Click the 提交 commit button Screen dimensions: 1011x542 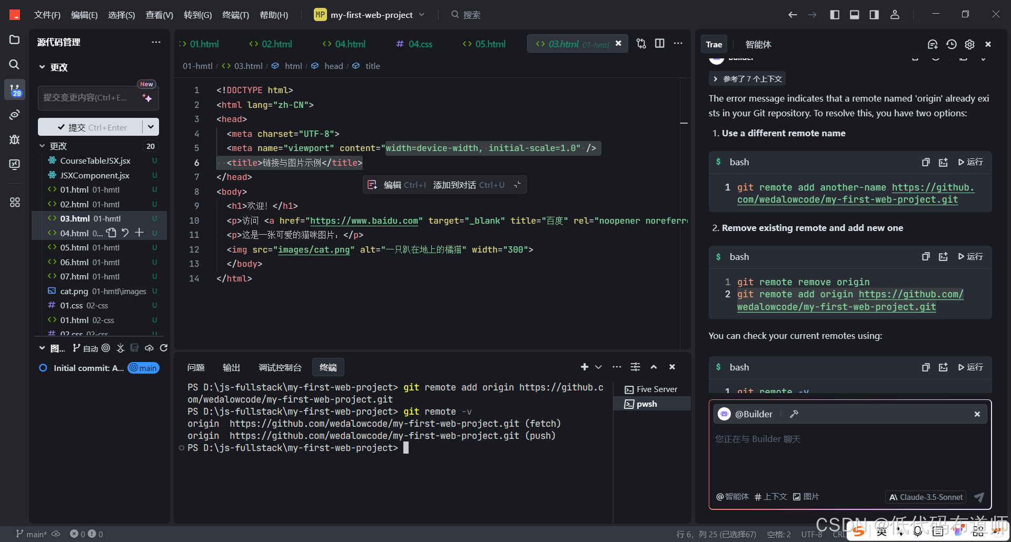tap(90, 127)
